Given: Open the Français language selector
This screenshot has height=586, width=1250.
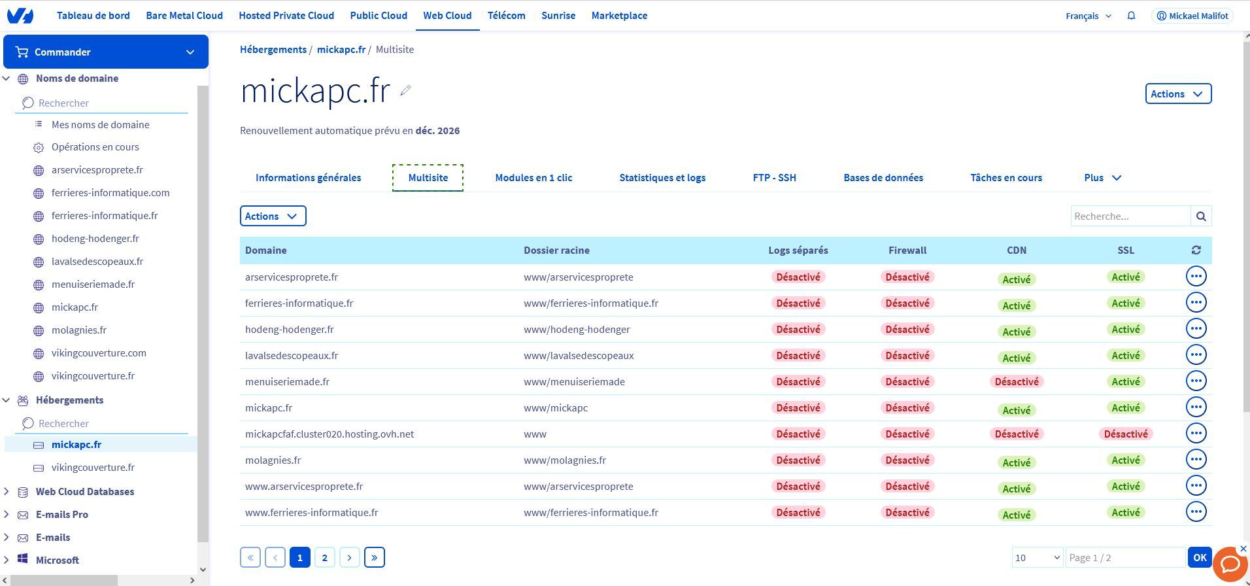Looking at the screenshot, I should tap(1088, 16).
